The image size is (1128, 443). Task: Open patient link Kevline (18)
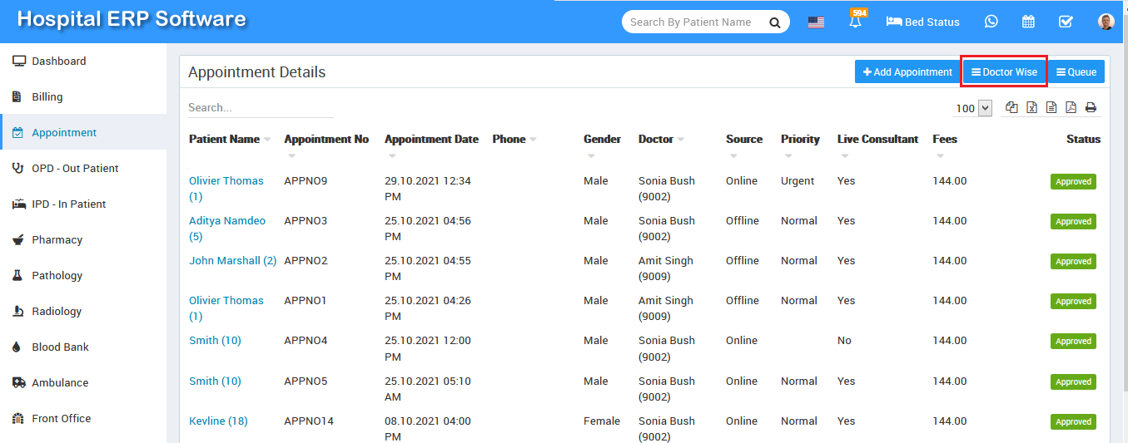point(218,421)
